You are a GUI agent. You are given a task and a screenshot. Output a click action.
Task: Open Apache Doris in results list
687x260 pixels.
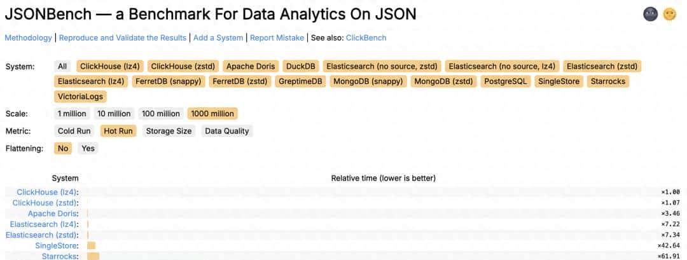[53, 214]
